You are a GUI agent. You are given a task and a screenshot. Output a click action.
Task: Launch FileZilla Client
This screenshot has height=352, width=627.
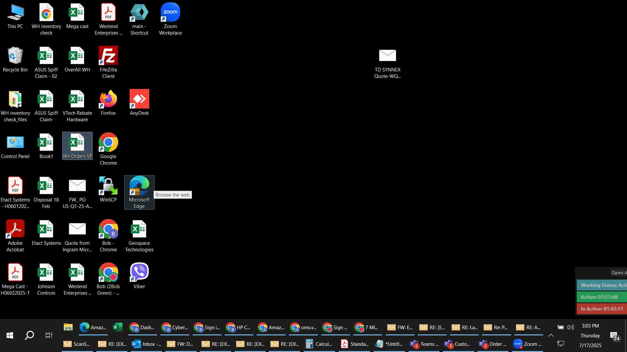pos(108,63)
